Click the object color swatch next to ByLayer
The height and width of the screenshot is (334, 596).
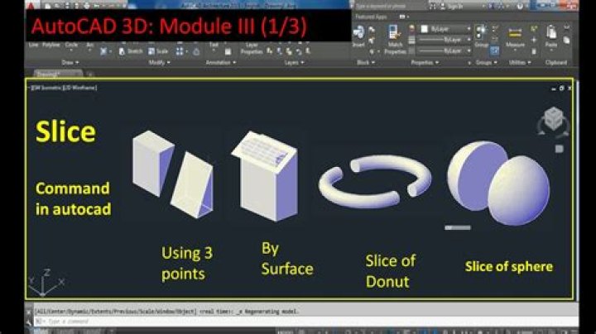[x=424, y=29]
